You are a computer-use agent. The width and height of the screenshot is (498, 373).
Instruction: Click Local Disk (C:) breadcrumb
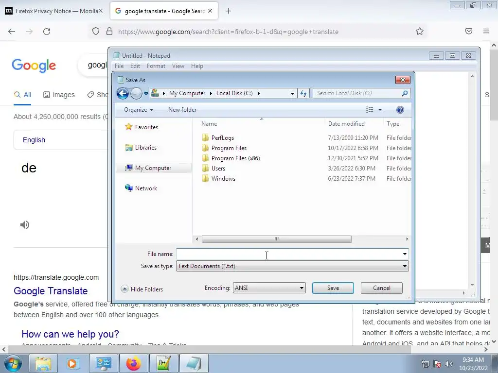[x=234, y=93]
